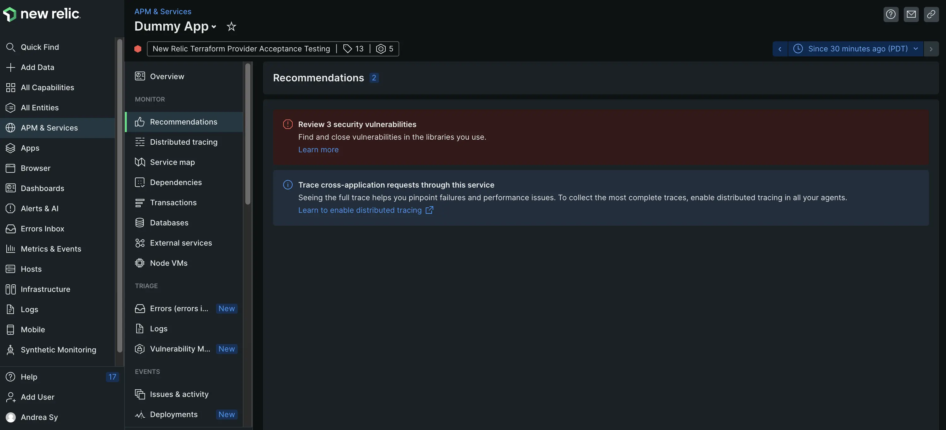Click the New Relic logo

tap(42, 14)
